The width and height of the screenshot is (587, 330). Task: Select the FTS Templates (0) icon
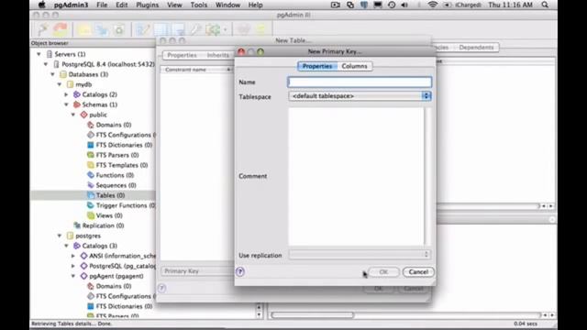coord(91,165)
